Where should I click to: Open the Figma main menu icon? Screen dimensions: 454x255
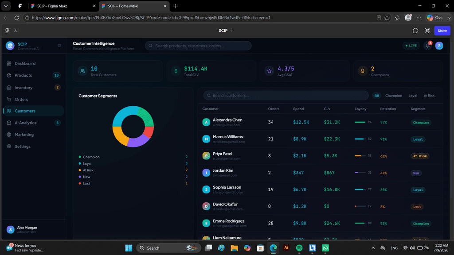pos(7,31)
